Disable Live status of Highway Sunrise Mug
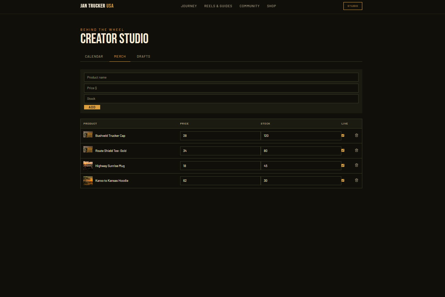 coord(343,165)
